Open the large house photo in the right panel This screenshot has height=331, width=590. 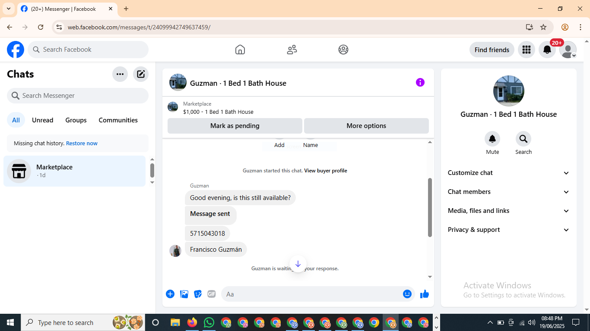[509, 91]
